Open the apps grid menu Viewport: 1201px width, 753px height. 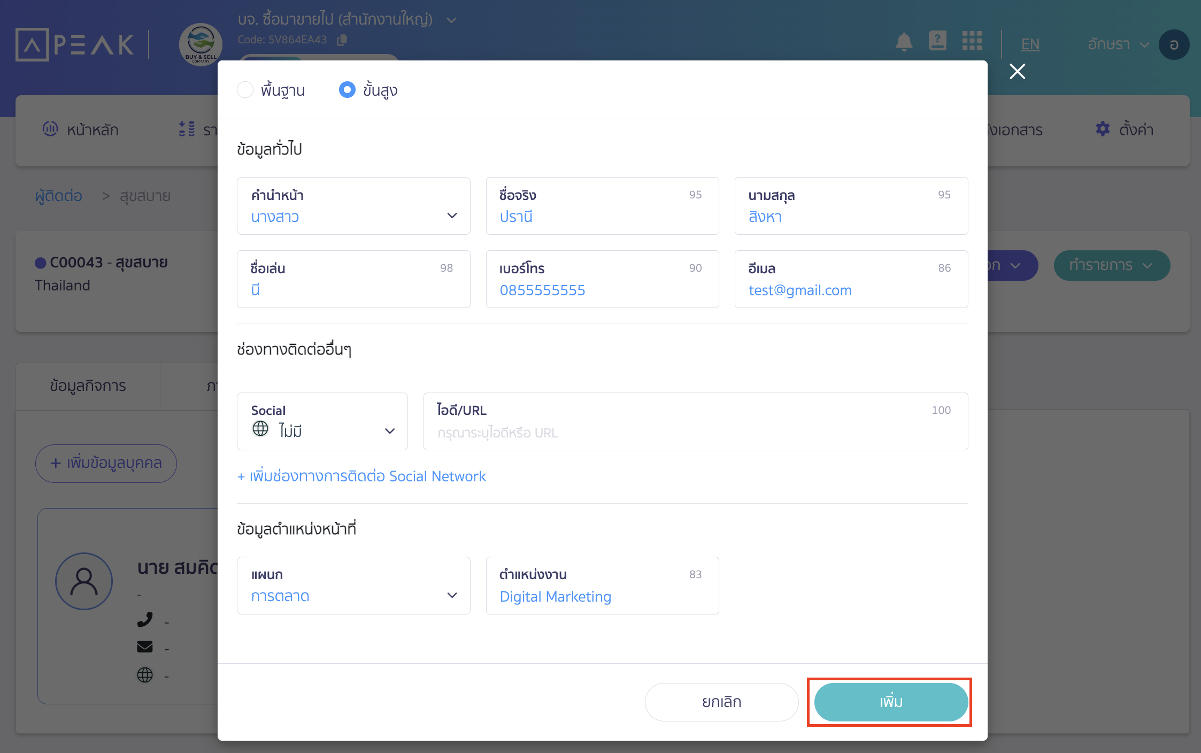click(x=972, y=42)
